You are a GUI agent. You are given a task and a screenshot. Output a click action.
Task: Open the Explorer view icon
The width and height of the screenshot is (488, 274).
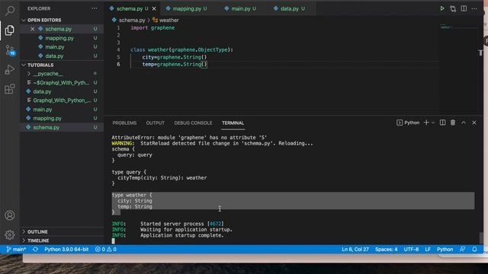pos(10,30)
